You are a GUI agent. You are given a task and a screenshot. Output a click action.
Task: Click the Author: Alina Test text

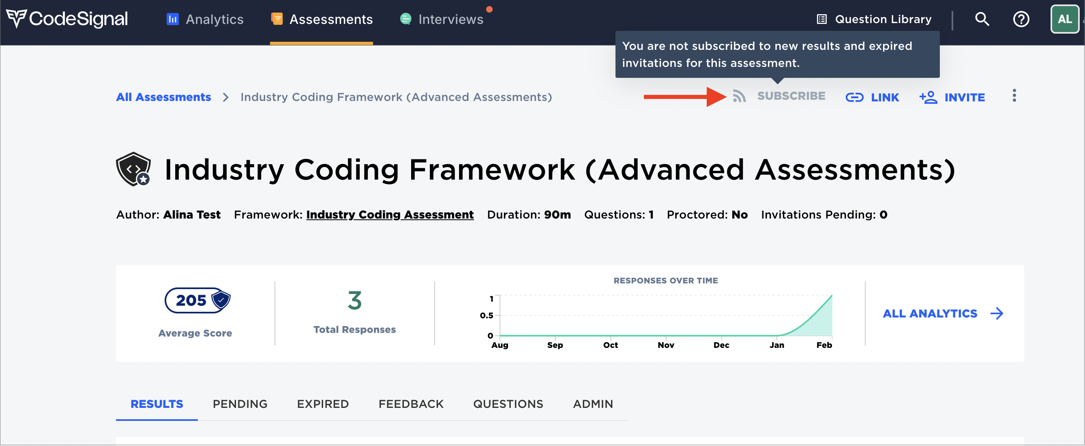[169, 215]
